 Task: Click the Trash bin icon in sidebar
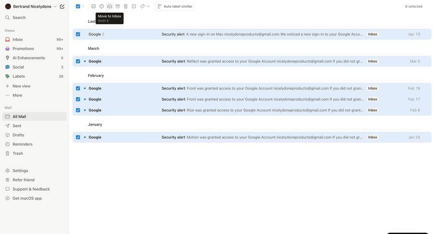click(x=7, y=153)
